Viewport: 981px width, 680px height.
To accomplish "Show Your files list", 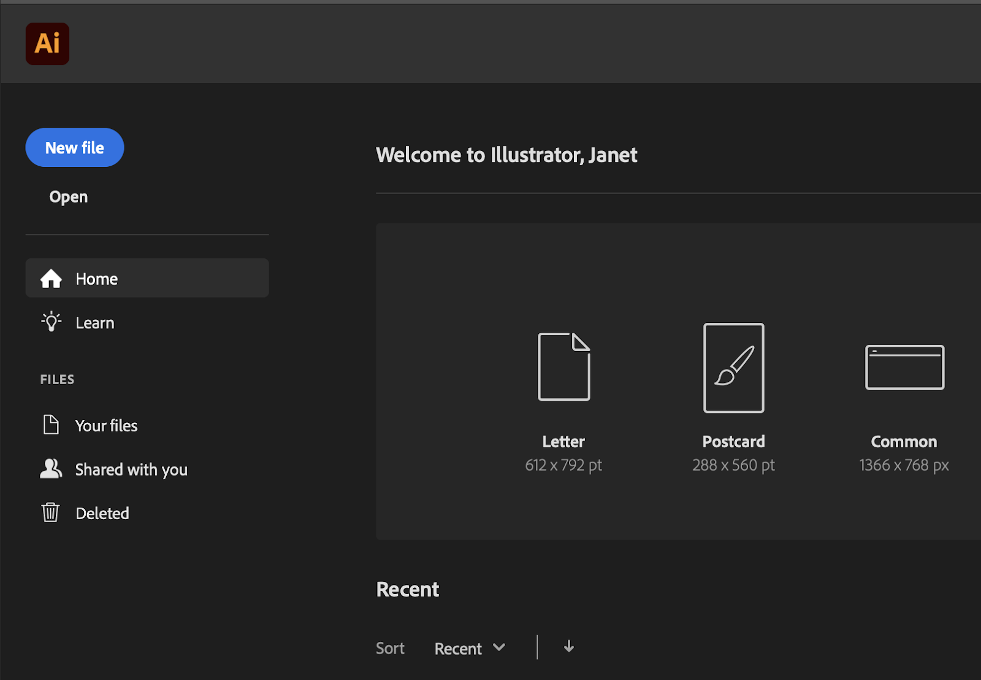I will [x=106, y=425].
